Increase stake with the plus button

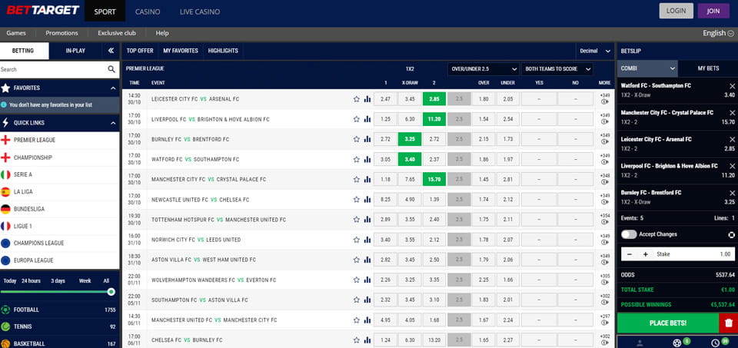645,254
